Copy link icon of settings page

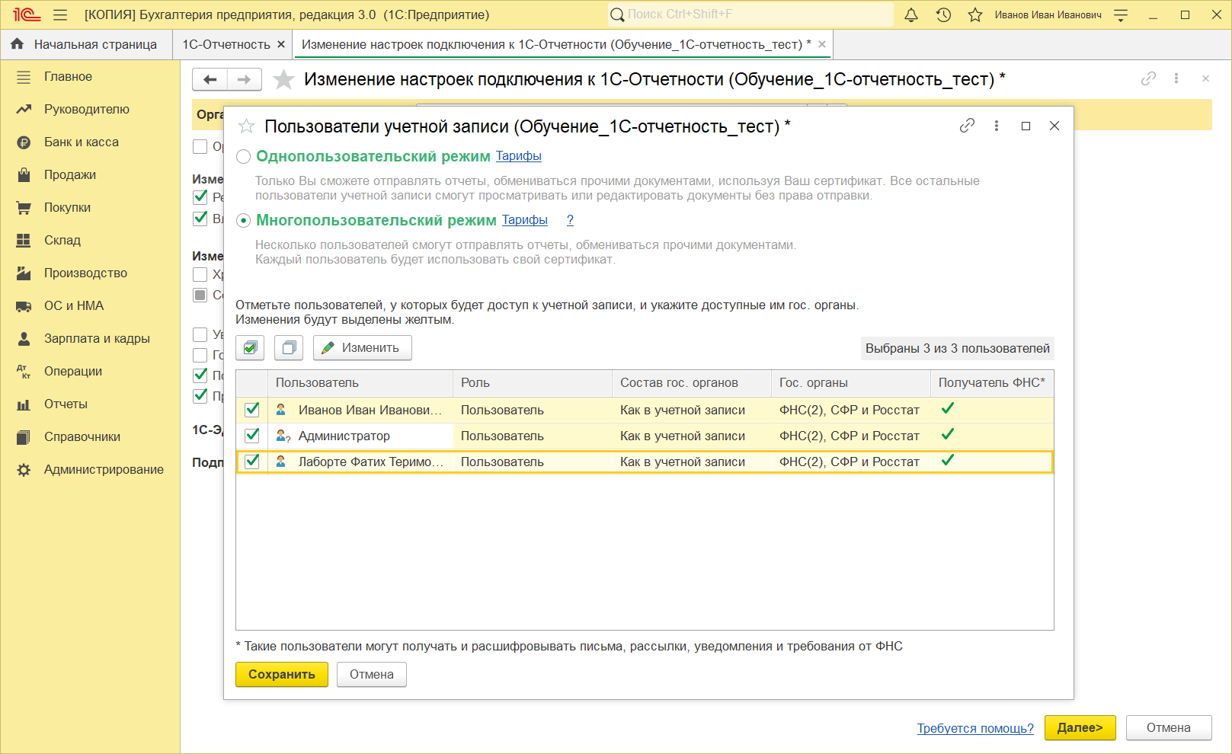pyautogui.click(x=1148, y=78)
